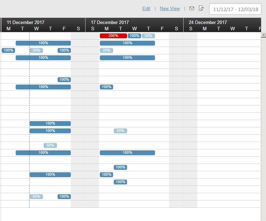Click the scroll up arrow of the vertical scrollbar
Screen dimensions: 266x221
pyautogui.click(x=264, y=35)
